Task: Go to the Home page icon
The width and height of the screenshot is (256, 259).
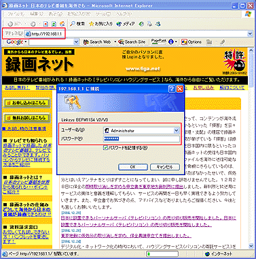Action: (x=62, y=24)
